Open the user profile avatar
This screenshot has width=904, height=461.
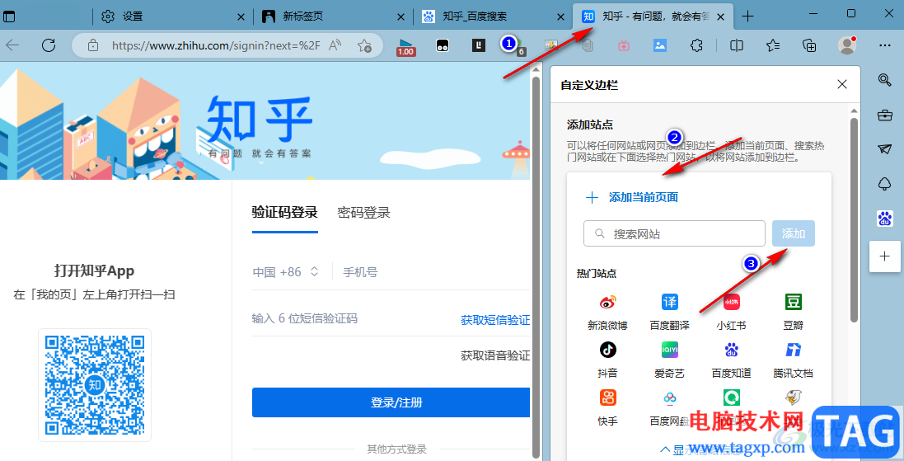(x=847, y=45)
